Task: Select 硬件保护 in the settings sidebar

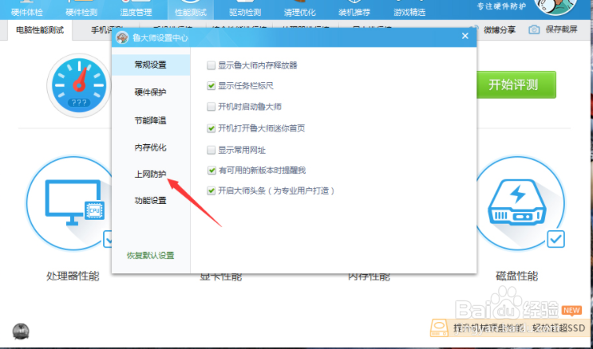Action: (151, 92)
